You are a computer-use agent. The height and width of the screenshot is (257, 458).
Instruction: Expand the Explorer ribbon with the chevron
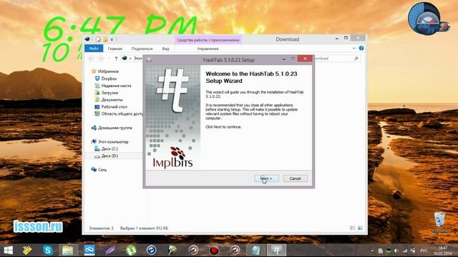coord(354,49)
